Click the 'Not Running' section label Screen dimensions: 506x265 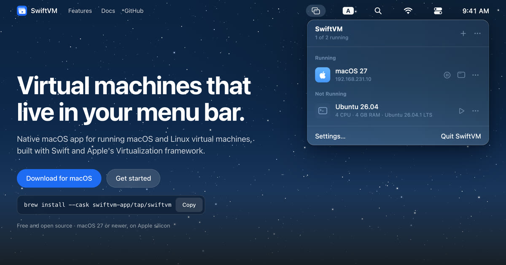tap(331, 94)
